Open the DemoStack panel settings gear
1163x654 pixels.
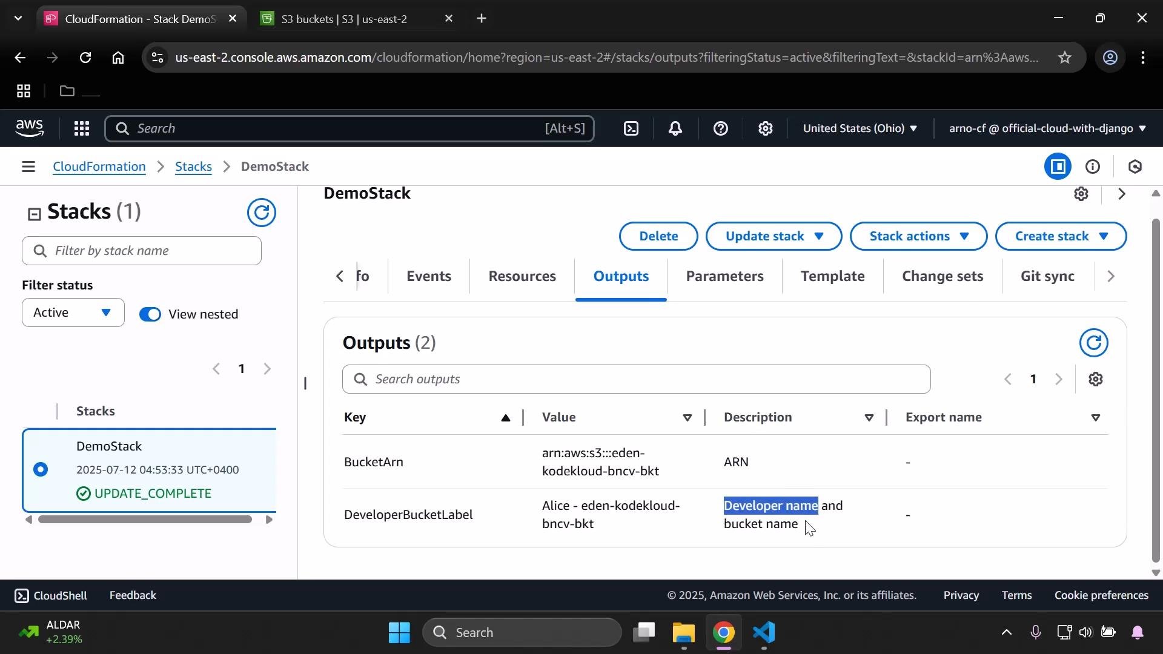coord(1081,194)
